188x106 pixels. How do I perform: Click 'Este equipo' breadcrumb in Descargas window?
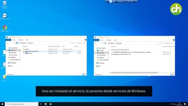pos(111,43)
